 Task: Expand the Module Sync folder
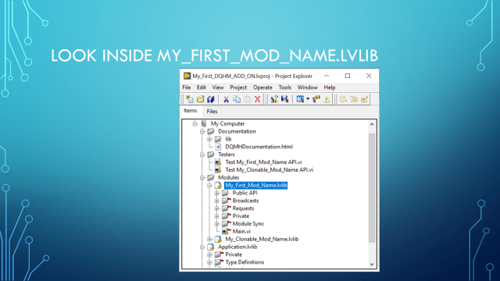pos(217,224)
